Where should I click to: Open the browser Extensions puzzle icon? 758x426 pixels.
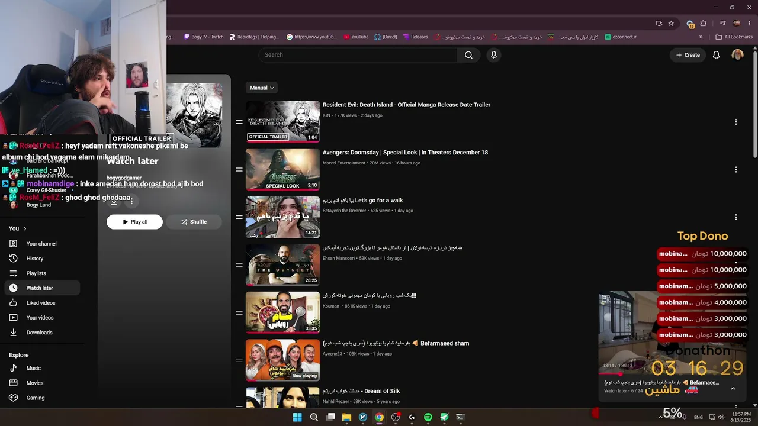pyautogui.click(x=704, y=24)
